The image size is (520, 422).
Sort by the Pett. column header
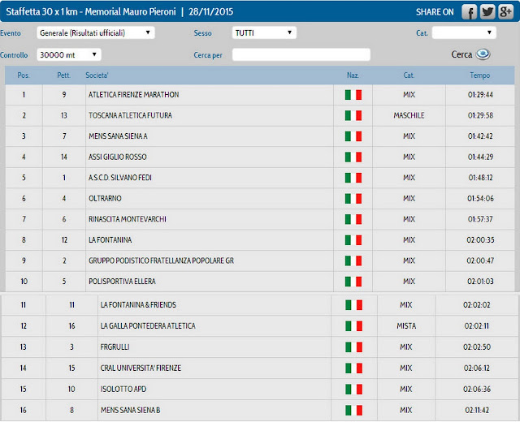[63, 75]
